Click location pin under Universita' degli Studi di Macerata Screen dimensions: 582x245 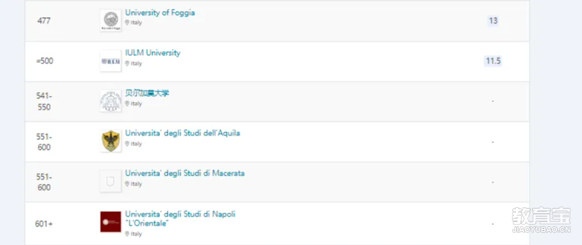point(127,184)
